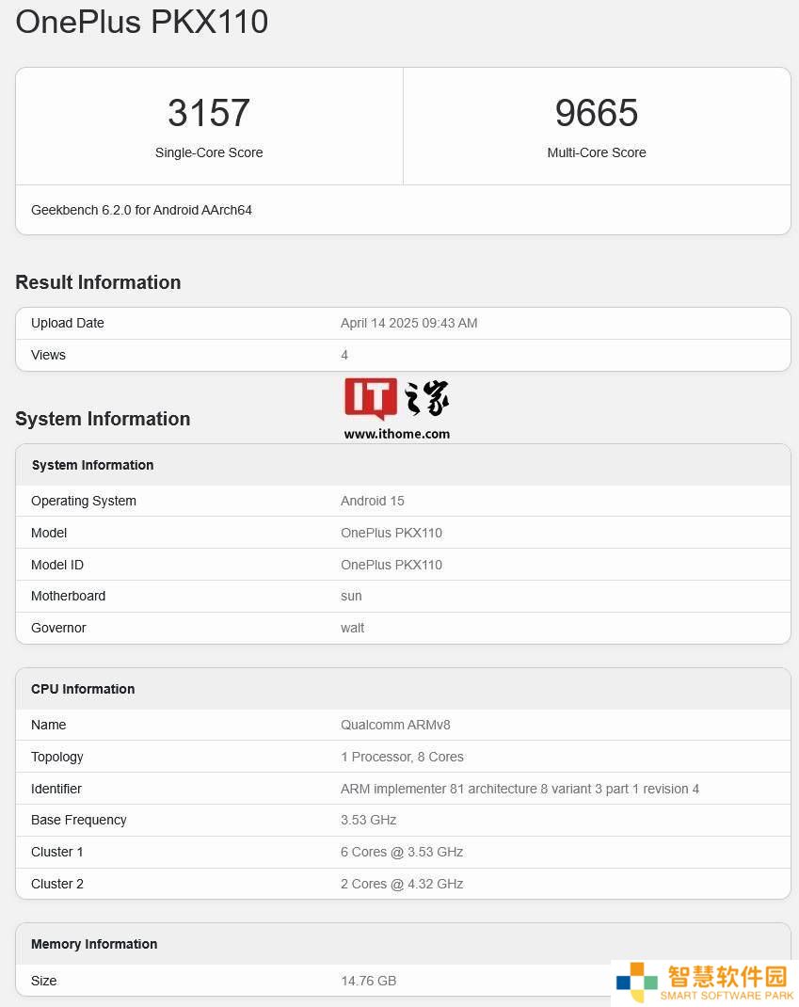Select the multi-core score 9665

click(x=597, y=113)
